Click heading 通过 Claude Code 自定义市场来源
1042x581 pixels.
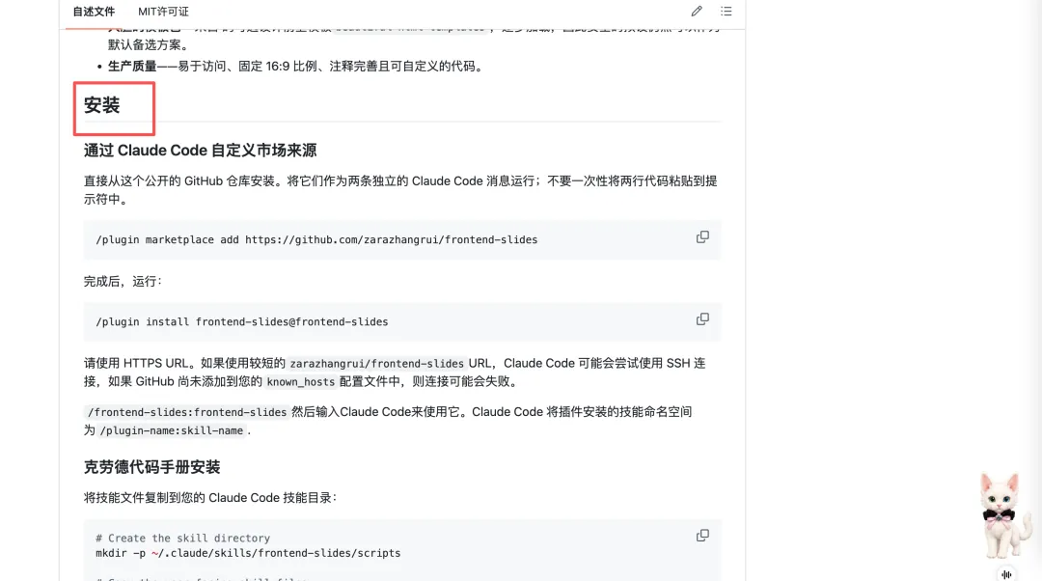[x=200, y=151]
